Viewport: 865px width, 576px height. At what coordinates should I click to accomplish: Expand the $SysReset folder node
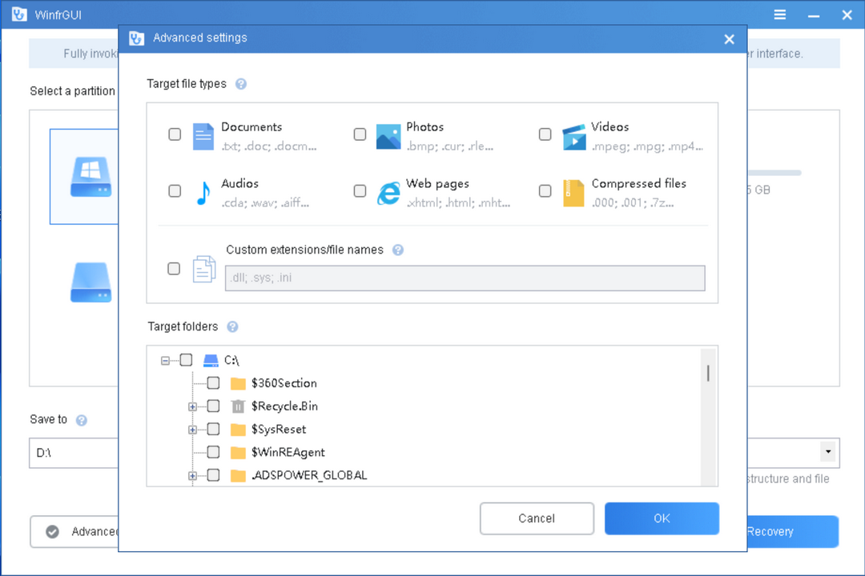point(192,430)
